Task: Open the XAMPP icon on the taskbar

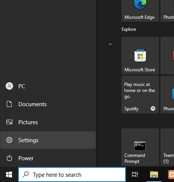Action: (x=171, y=174)
